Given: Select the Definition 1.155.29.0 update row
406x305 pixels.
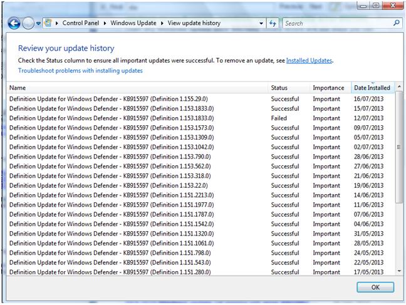Looking at the screenshot, I should tap(201, 99).
